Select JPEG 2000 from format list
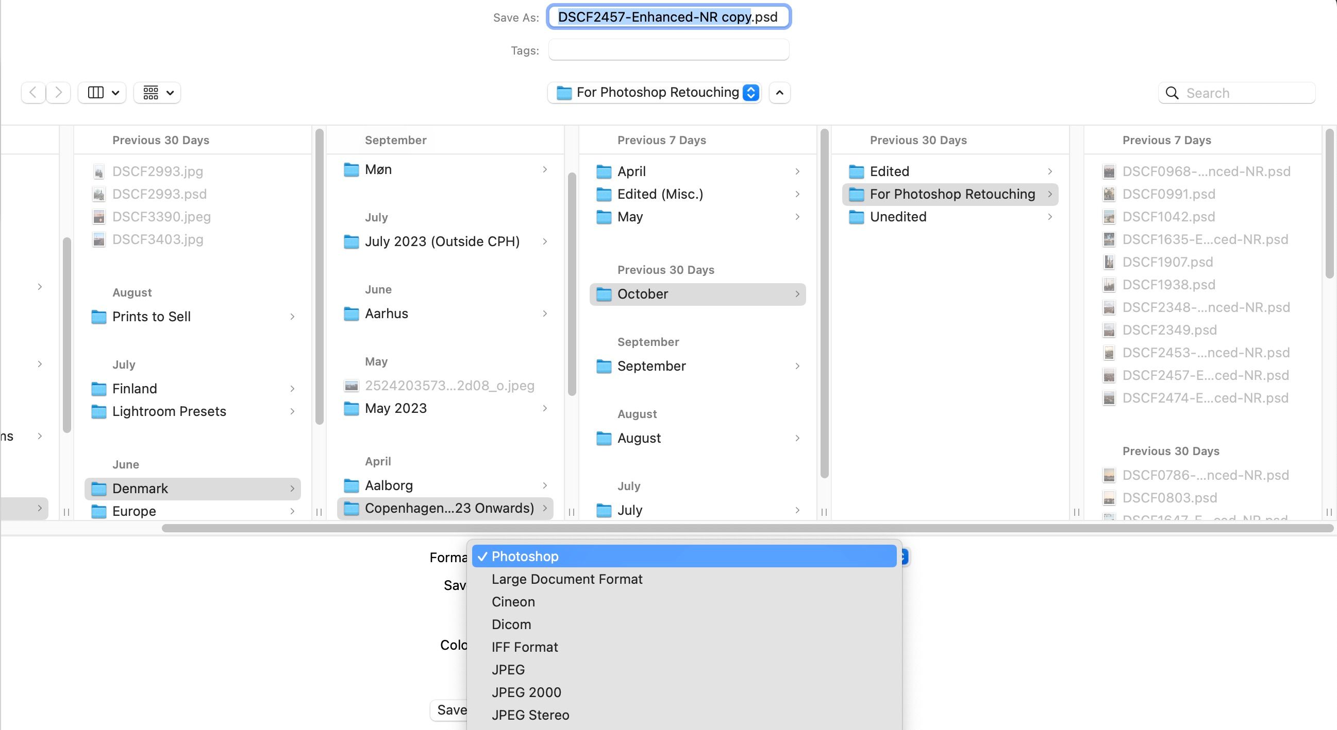This screenshot has height=730, width=1337. 526,692
